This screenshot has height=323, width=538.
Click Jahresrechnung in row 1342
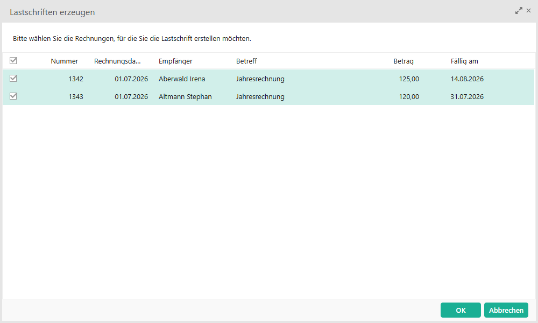[260, 79]
